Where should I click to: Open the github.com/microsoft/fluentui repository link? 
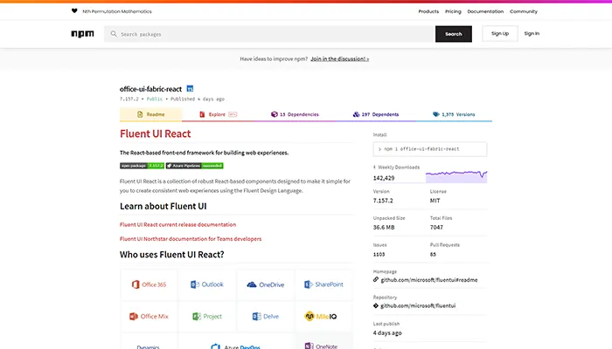(x=418, y=305)
